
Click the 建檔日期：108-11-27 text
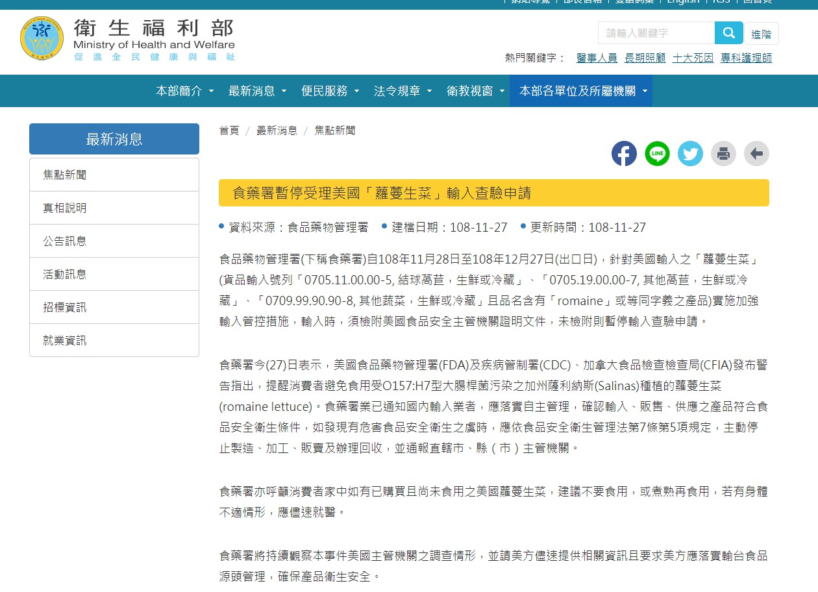(449, 227)
